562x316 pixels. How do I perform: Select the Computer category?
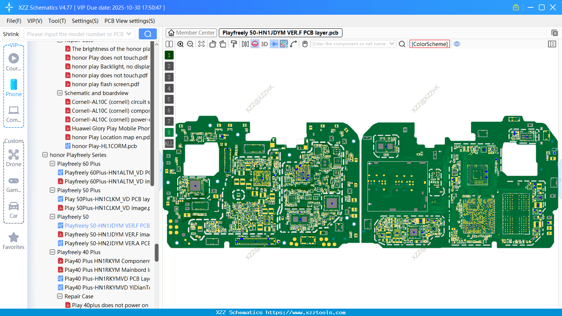point(14,114)
